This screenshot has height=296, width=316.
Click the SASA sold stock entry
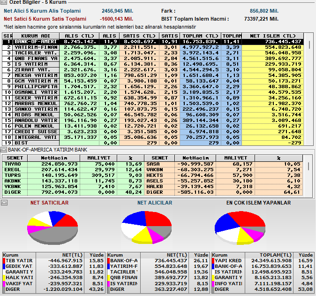coord(224,164)
